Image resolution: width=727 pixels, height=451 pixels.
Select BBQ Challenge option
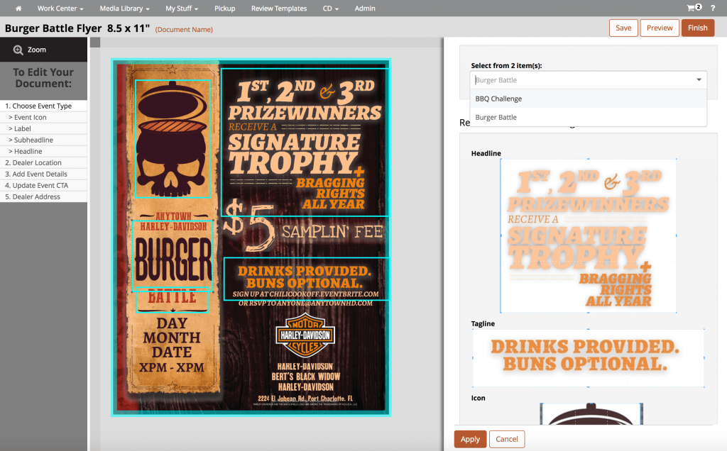tap(589, 99)
